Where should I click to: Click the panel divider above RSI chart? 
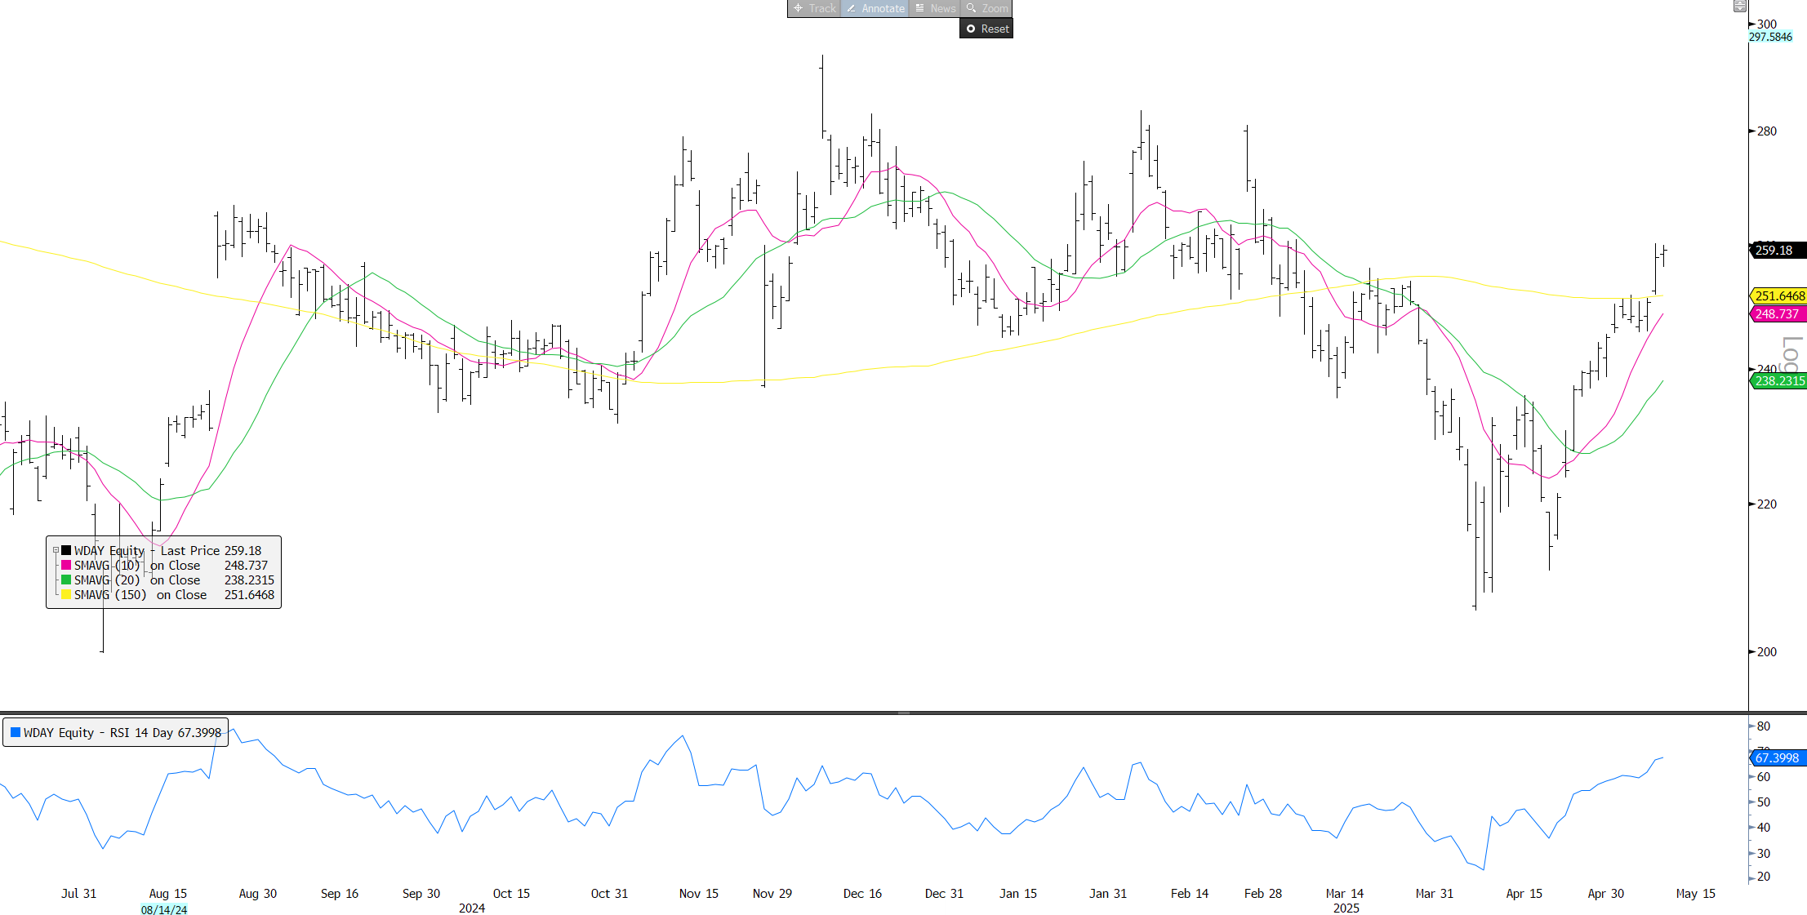(903, 713)
